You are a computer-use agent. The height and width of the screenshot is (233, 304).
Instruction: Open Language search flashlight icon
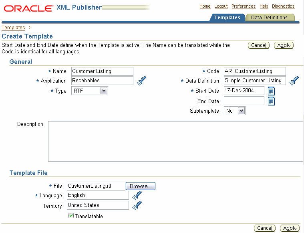[x=137, y=196]
